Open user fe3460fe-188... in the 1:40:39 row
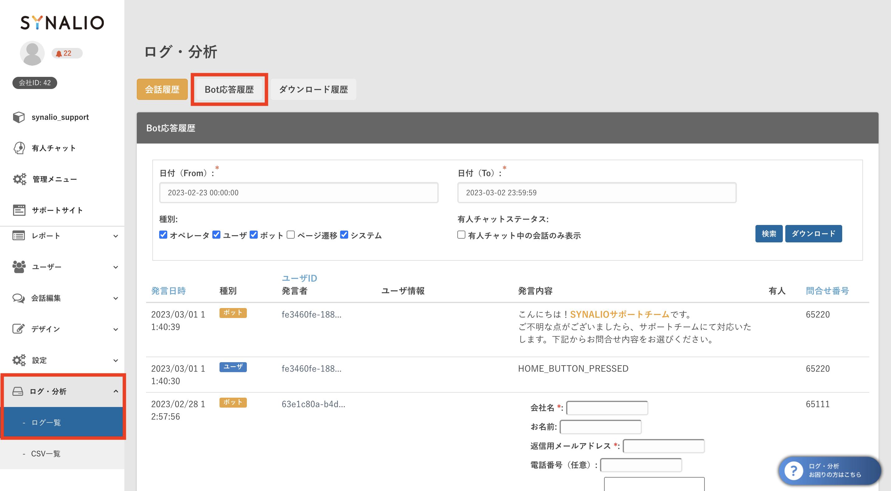 tap(311, 314)
